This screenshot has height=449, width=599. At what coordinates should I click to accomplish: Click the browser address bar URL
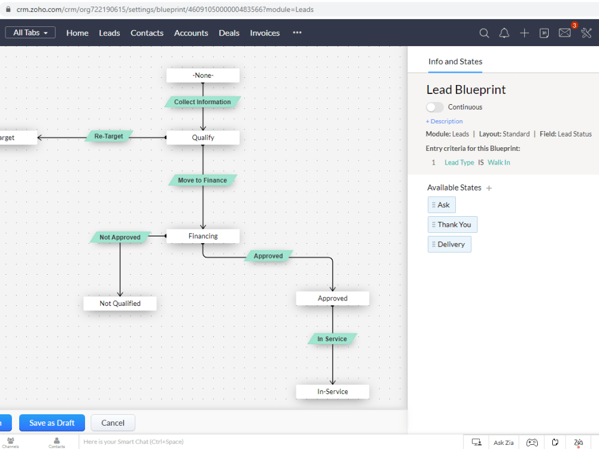click(165, 10)
